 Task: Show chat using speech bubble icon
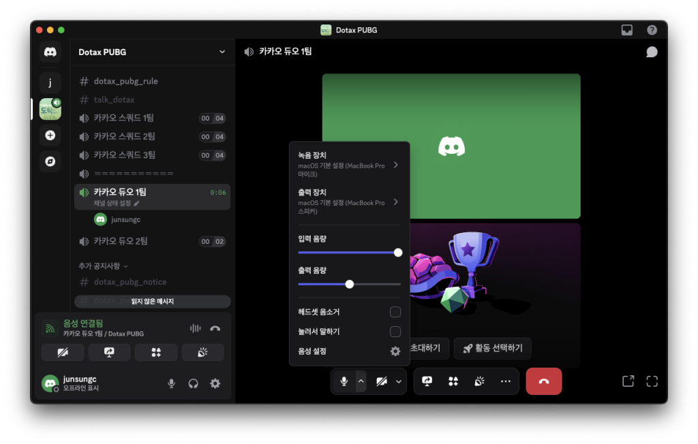pyautogui.click(x=652, y=52)
